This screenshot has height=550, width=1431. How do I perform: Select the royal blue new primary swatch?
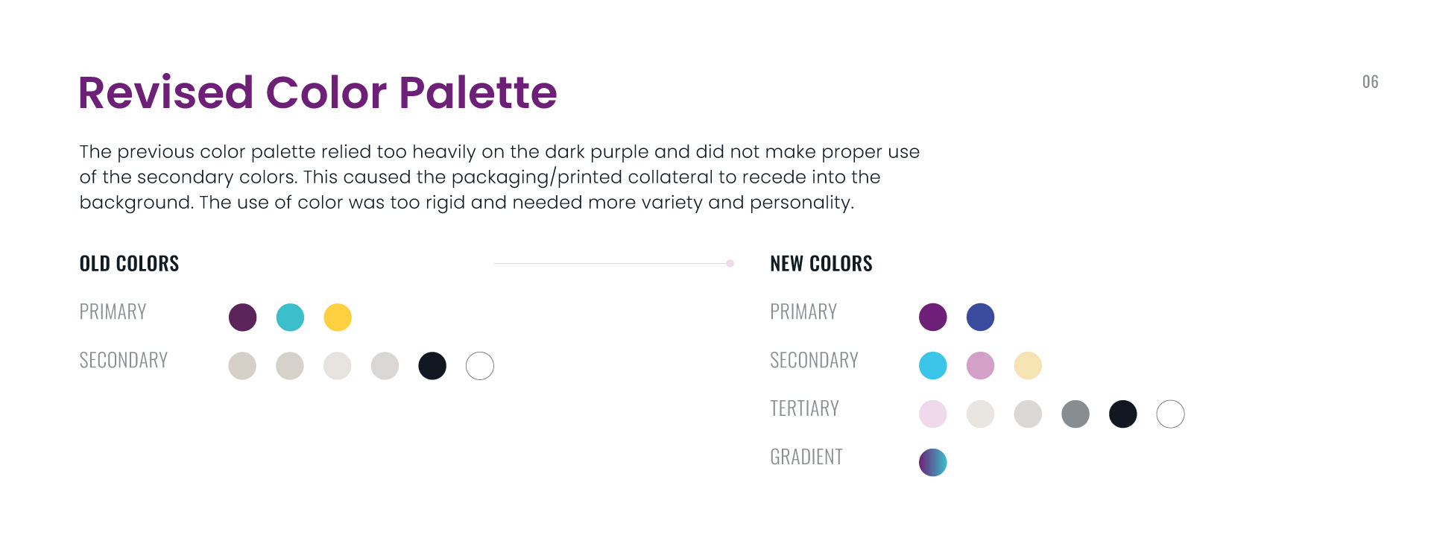[980, 317]
